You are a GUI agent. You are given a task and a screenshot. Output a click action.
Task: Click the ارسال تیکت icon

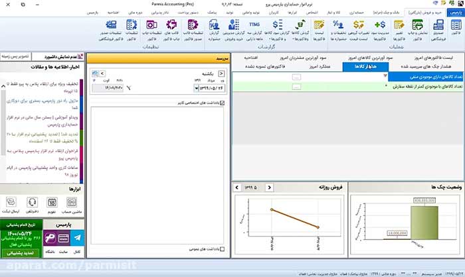pos(11,203)
